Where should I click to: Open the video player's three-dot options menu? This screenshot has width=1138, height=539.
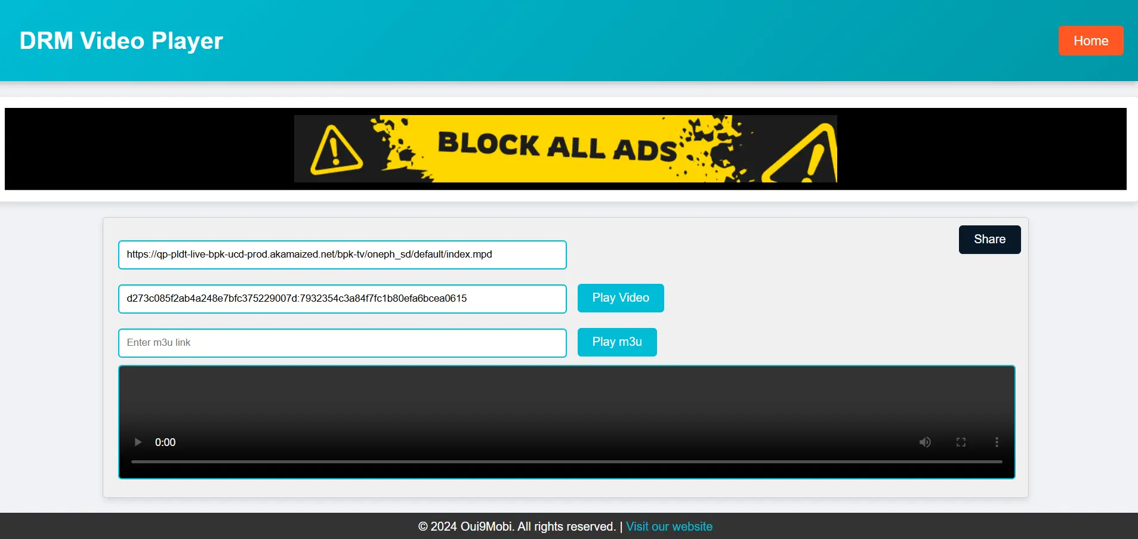click(997, 442)
